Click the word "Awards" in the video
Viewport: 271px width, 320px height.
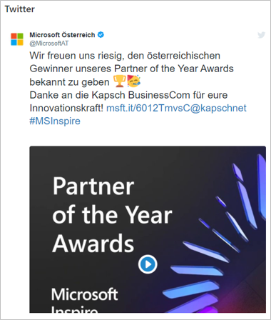93,244
